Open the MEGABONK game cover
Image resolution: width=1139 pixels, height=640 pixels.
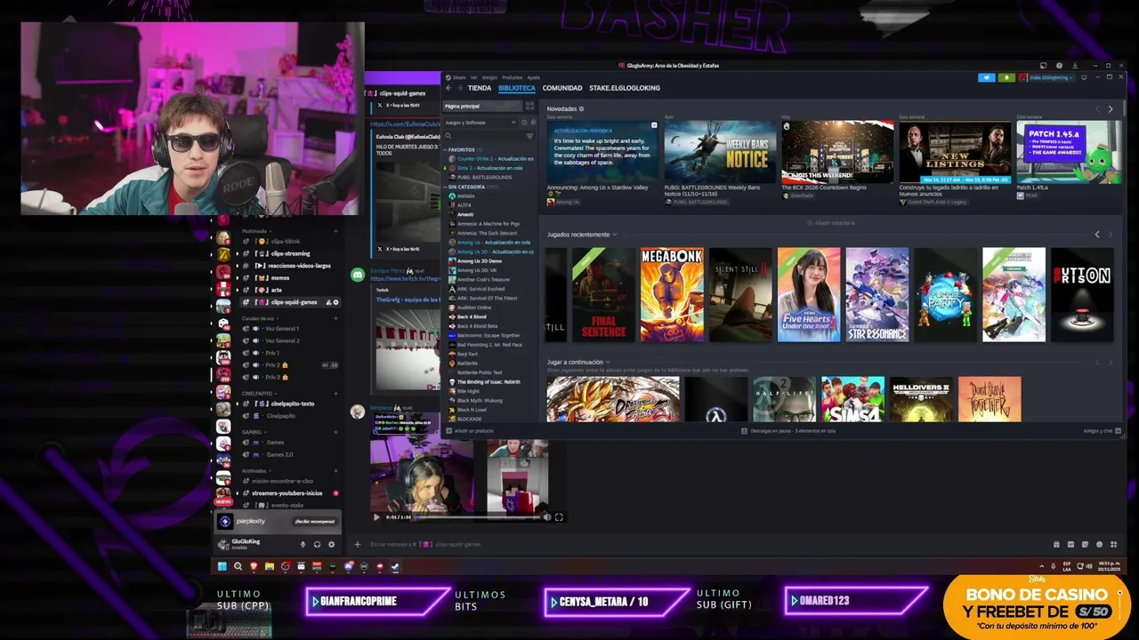tap(672, 295)
